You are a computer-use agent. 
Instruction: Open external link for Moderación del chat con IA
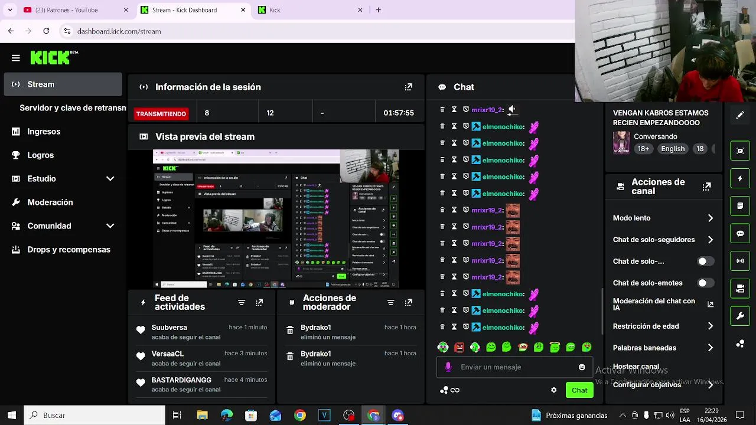tap(710, 305)
